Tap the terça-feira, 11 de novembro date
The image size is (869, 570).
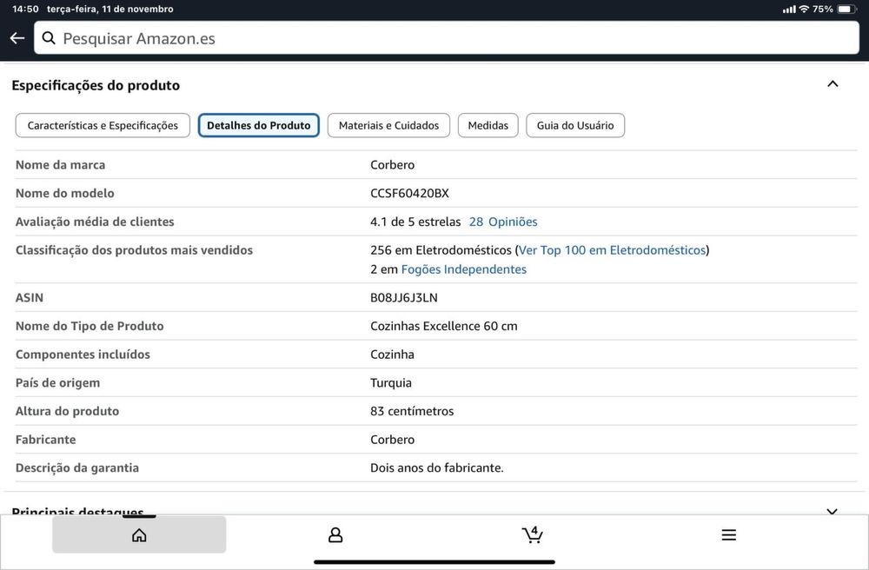point(110,9)
